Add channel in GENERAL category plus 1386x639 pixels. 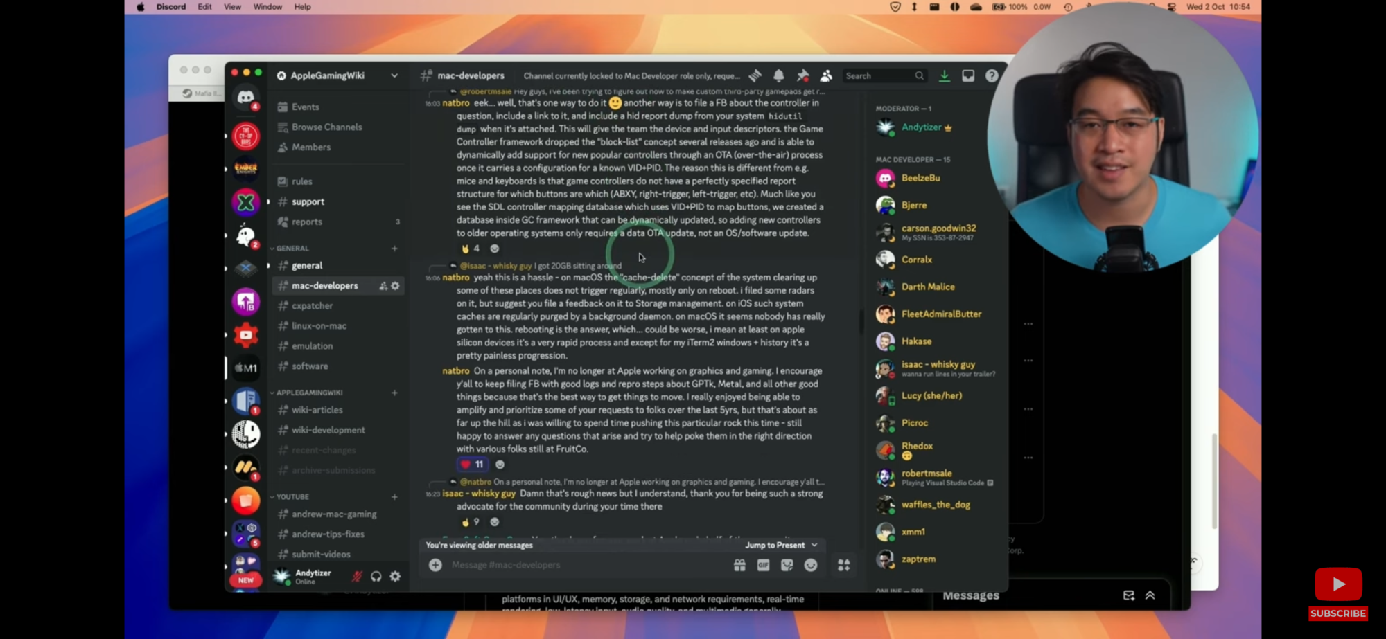coord(394,249)
